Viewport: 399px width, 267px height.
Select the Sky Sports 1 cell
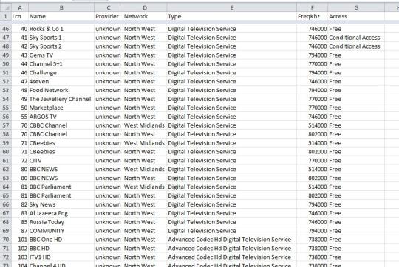tap(61, 38)
